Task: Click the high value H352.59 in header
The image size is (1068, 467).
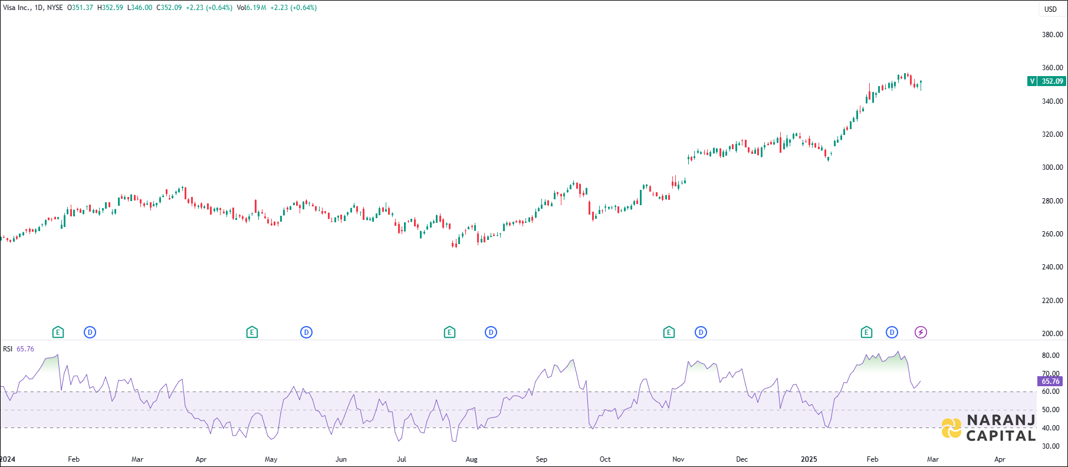Action: [x=110, y=8]
